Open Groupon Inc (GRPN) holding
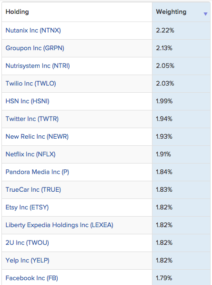212x285 pixels. coord(35,48)
